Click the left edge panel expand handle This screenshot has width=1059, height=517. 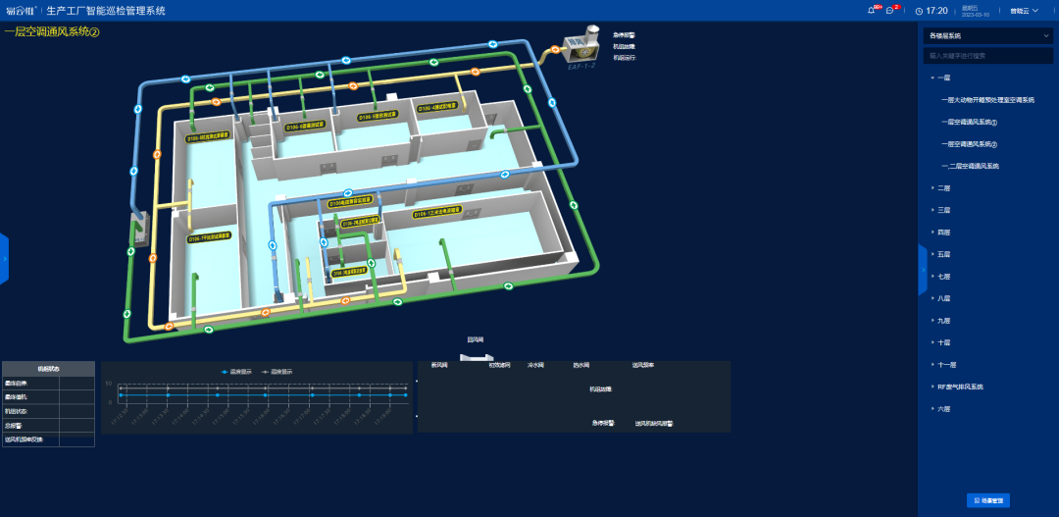pos(4,259)
